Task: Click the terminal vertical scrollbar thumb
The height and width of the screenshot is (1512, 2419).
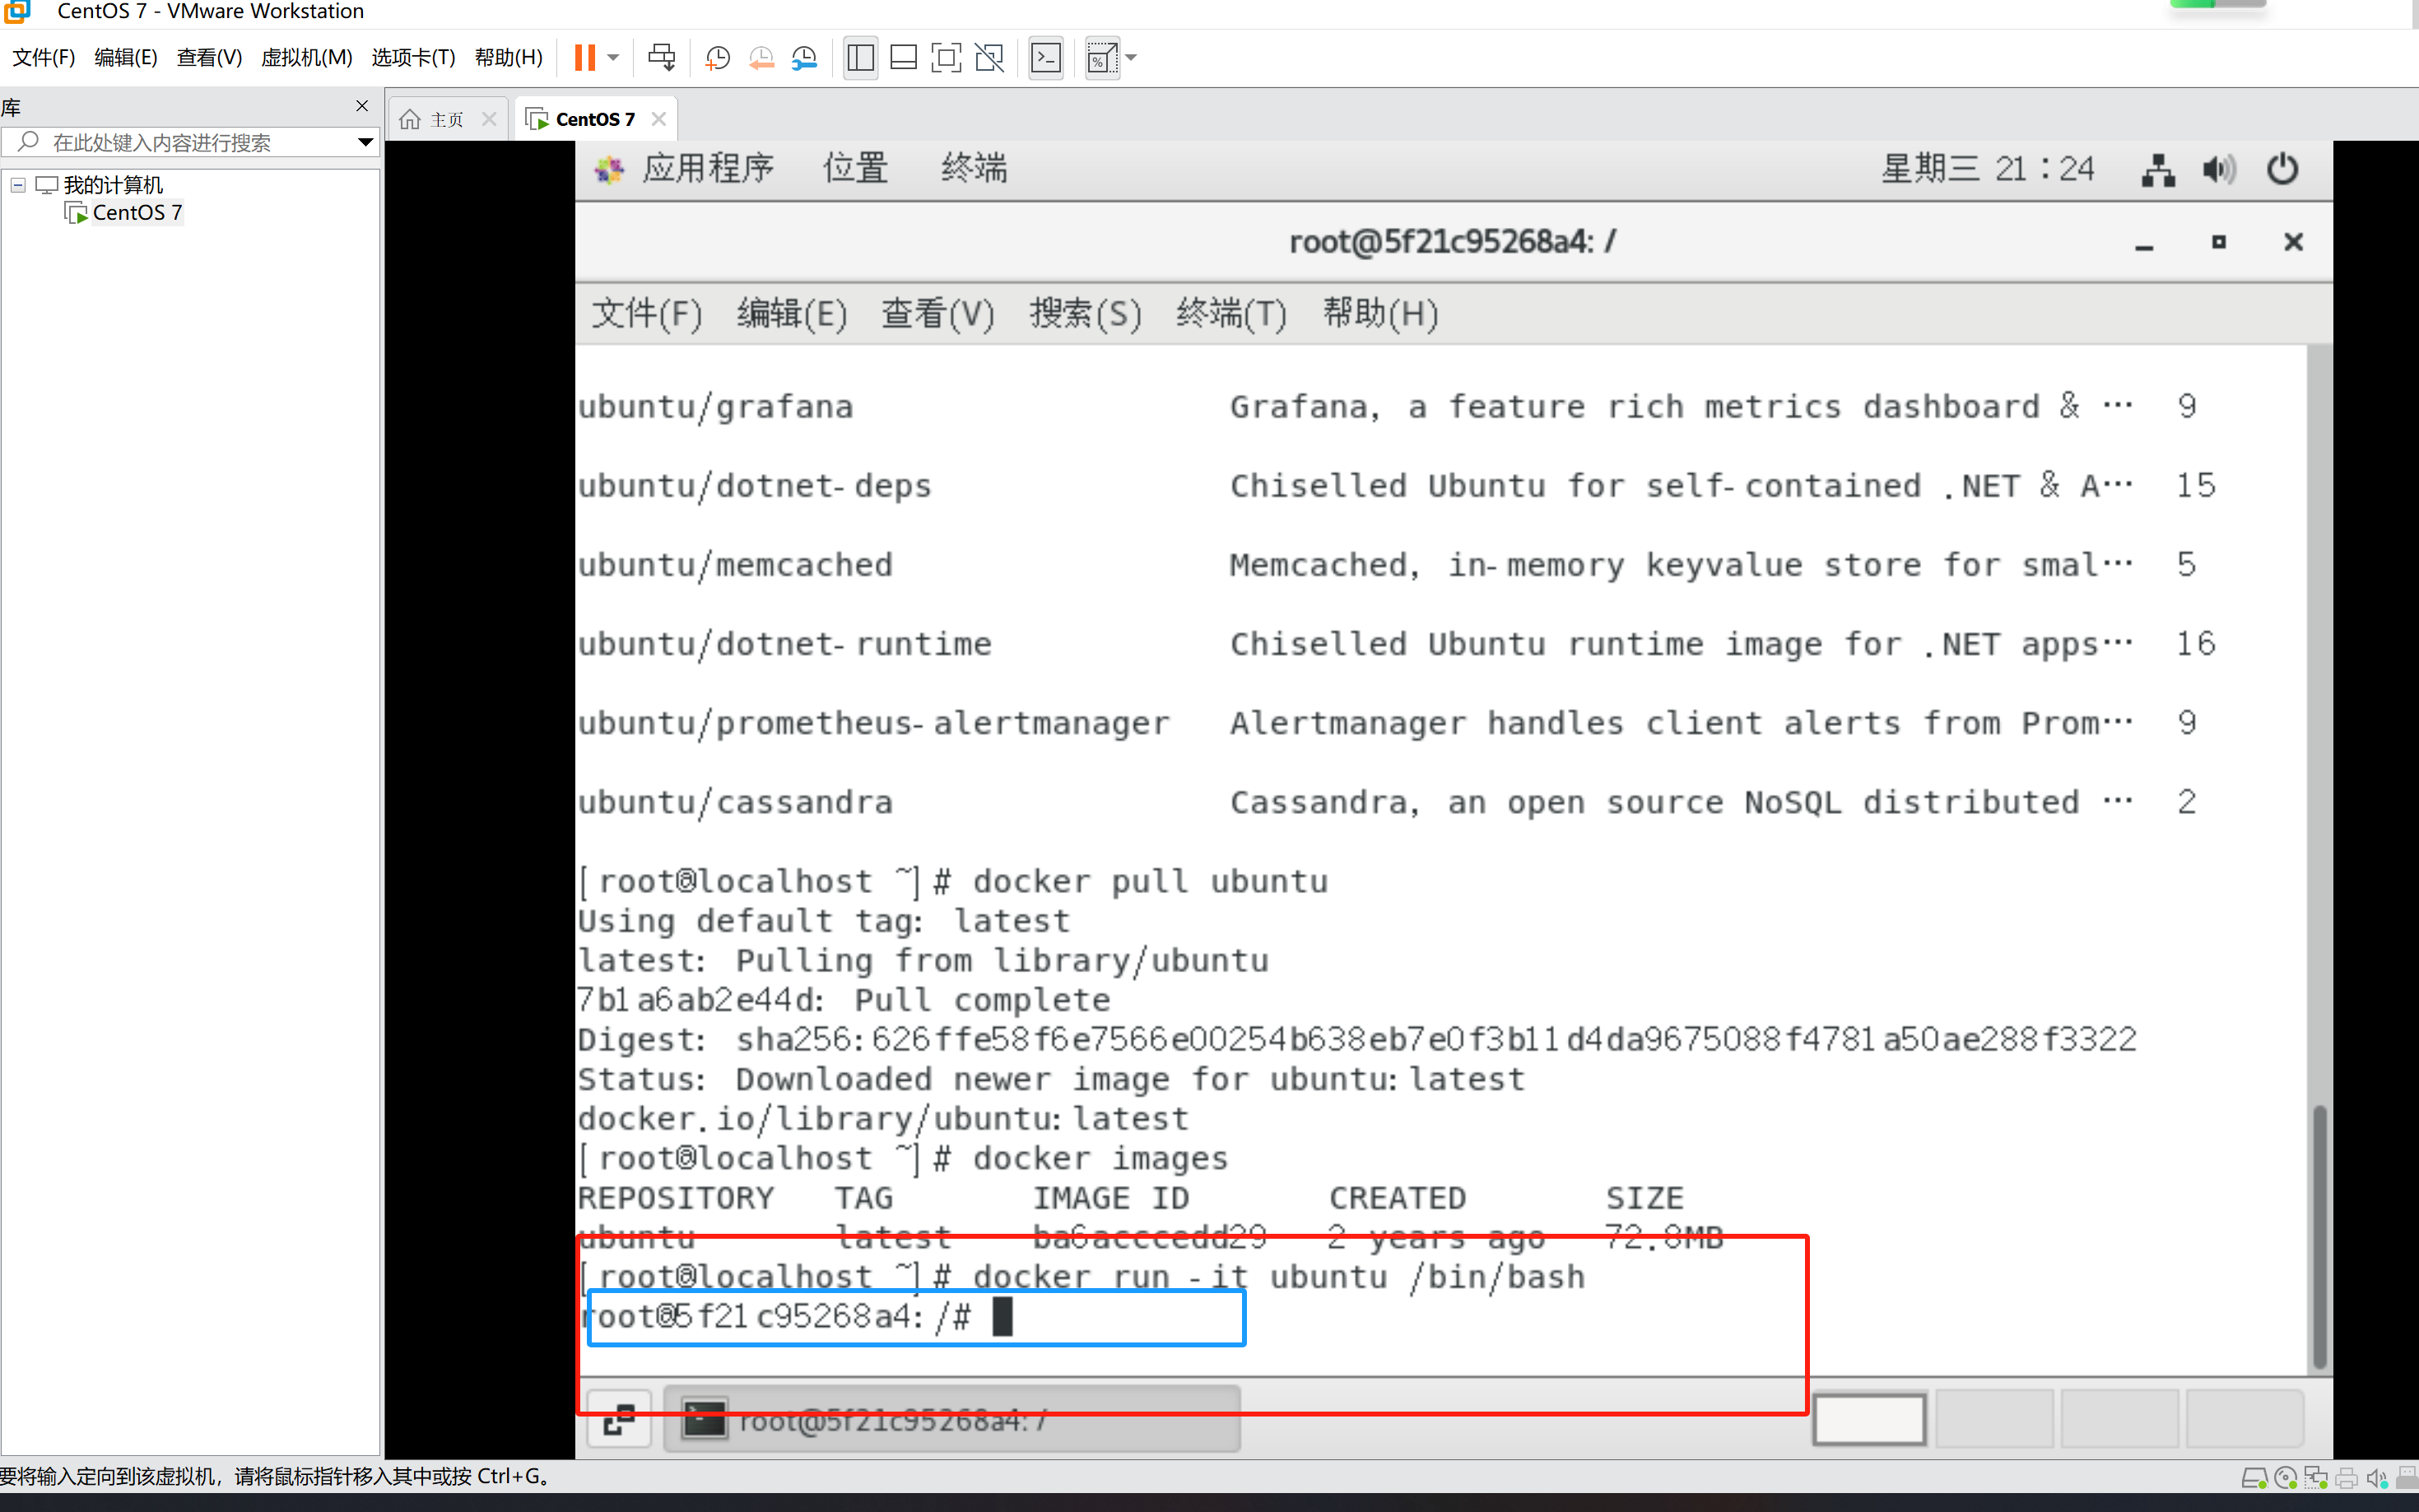Action: point(2320,1237)
